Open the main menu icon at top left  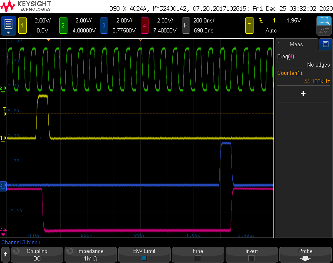tap(8, 25)
